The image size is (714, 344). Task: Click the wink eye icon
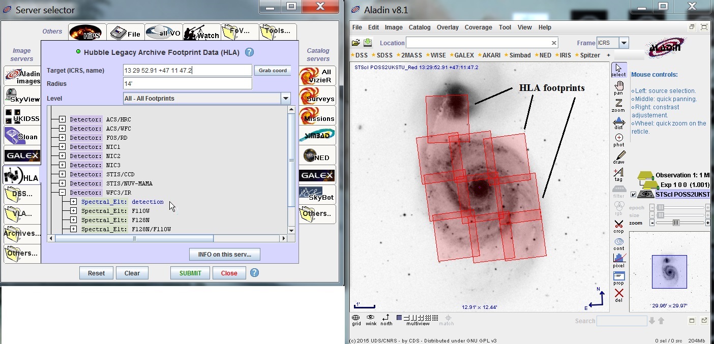[x=371, y=320]
